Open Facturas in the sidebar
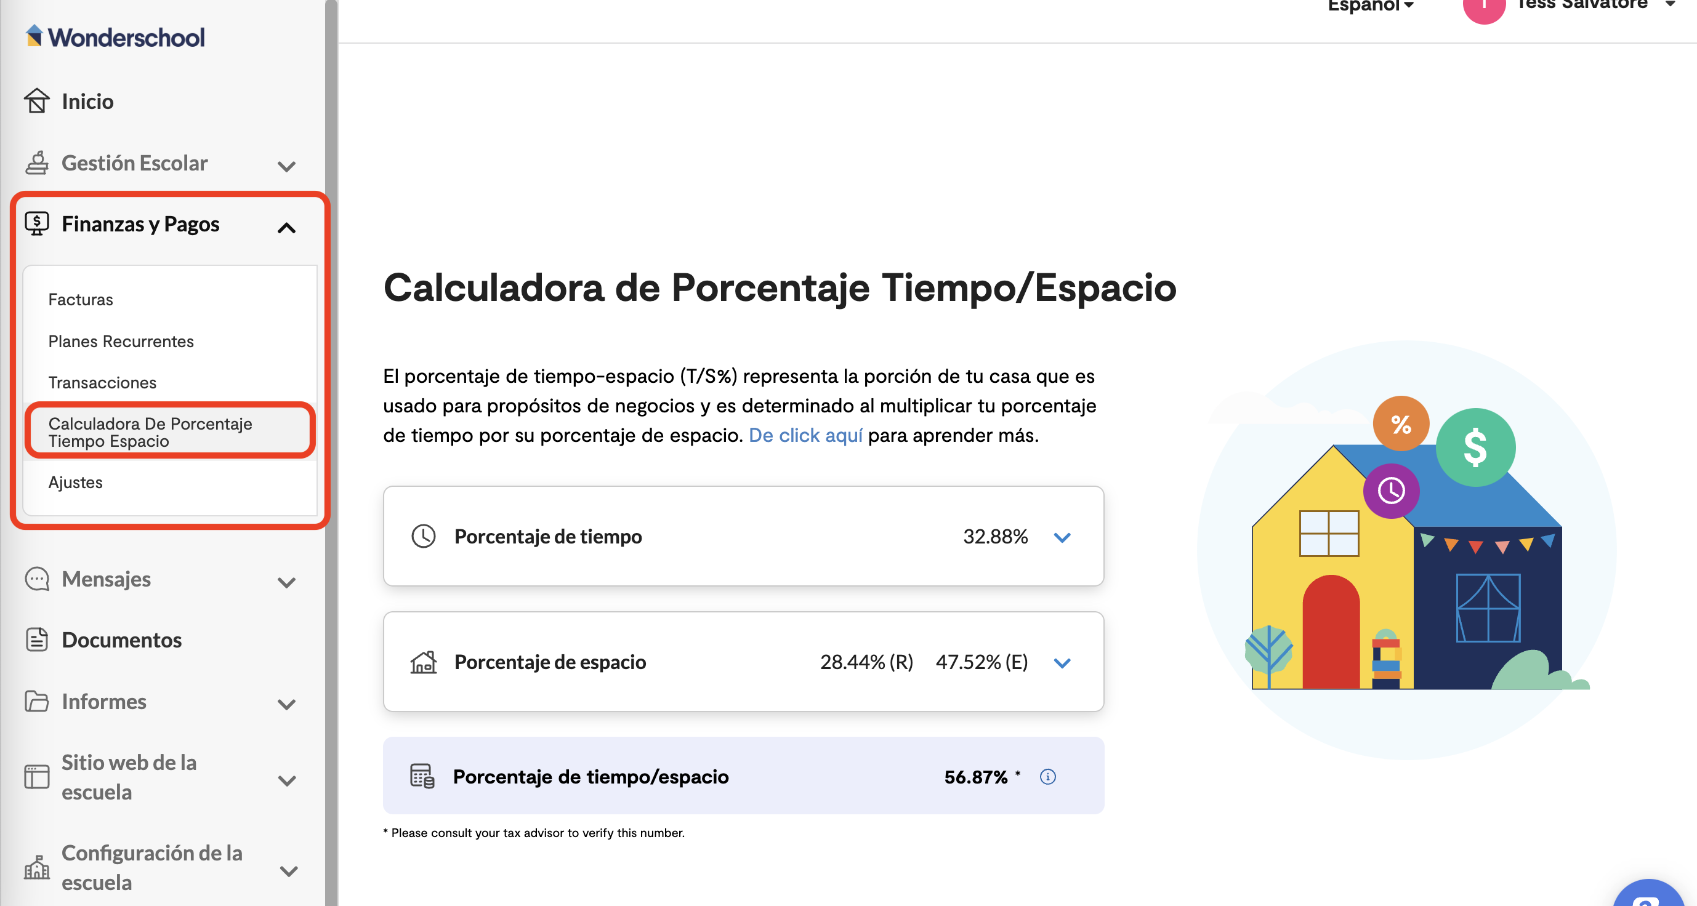This screenshot has width=1697, height=906. click(81, 300)
